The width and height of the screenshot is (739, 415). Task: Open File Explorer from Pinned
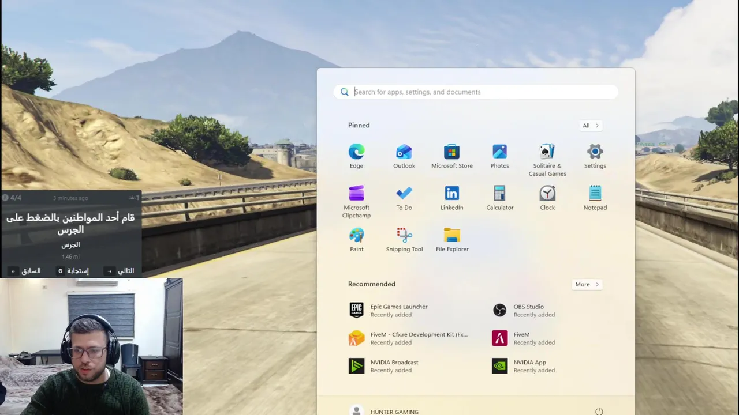[x=452, y=240]
